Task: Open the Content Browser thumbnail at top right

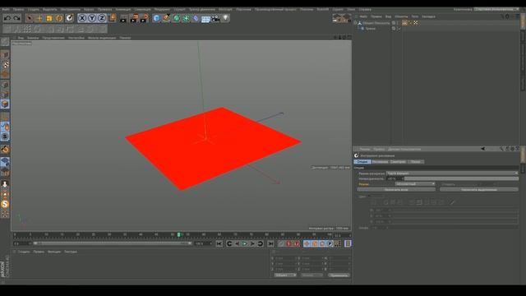Action: click(342, 18)
